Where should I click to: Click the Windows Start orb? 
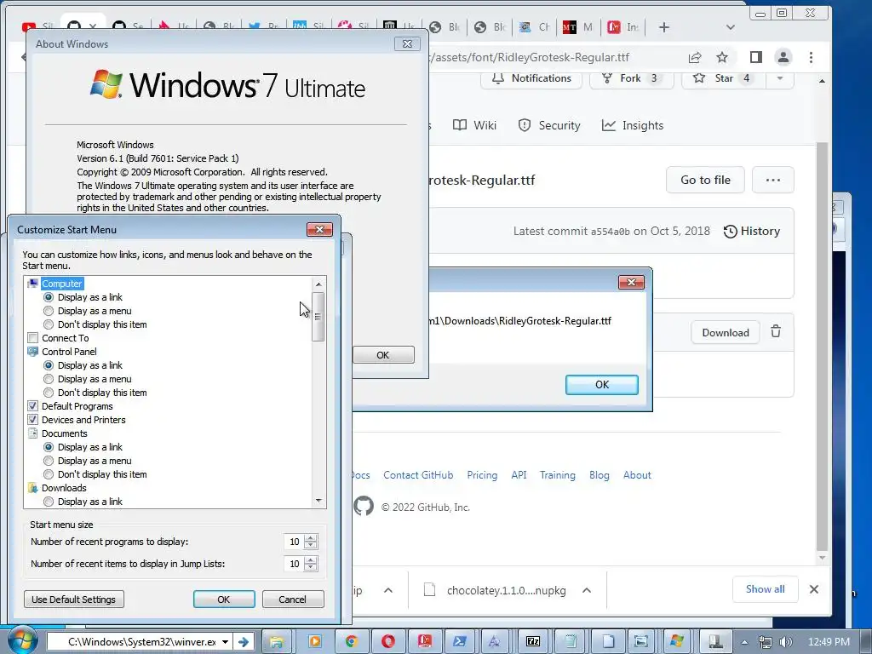[21, 640]
